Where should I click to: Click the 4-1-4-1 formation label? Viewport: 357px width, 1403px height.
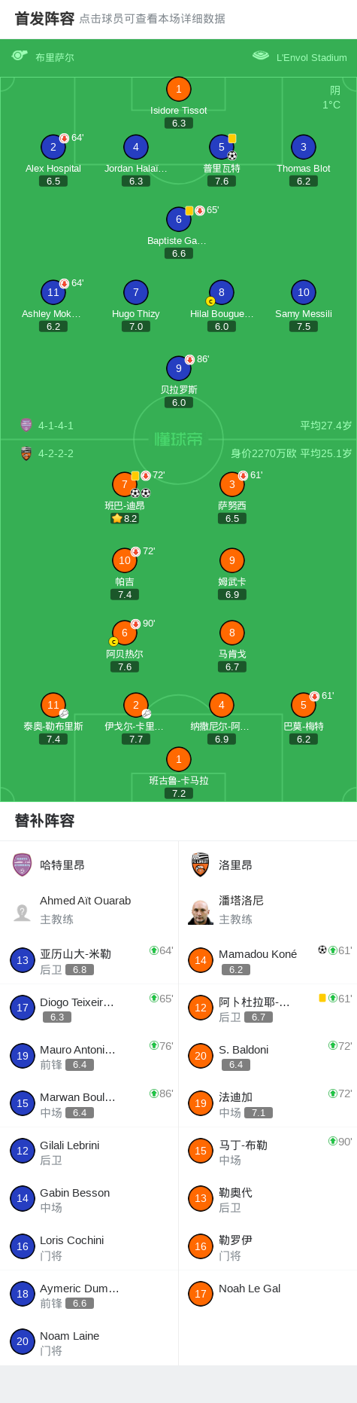coord(56,425)
